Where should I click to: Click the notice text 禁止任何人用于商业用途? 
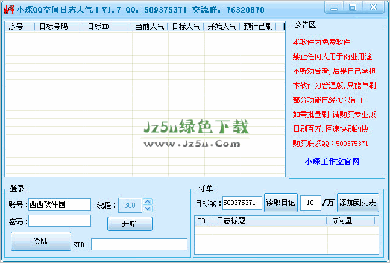point(332,57)
